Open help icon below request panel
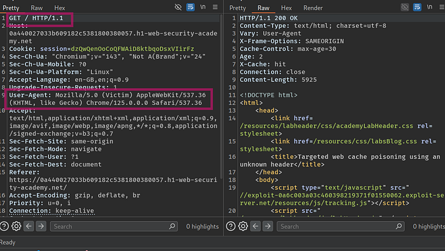 click(x=4, y=226)
